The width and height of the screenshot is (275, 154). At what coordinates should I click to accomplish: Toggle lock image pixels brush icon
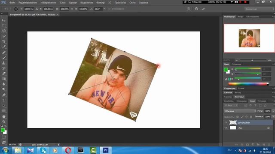pyautogui.click(x=242, y=117)
